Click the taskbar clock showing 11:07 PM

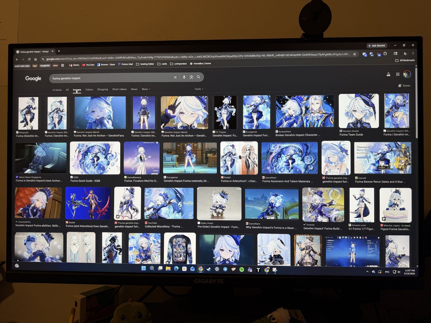(x=409, y=272)
